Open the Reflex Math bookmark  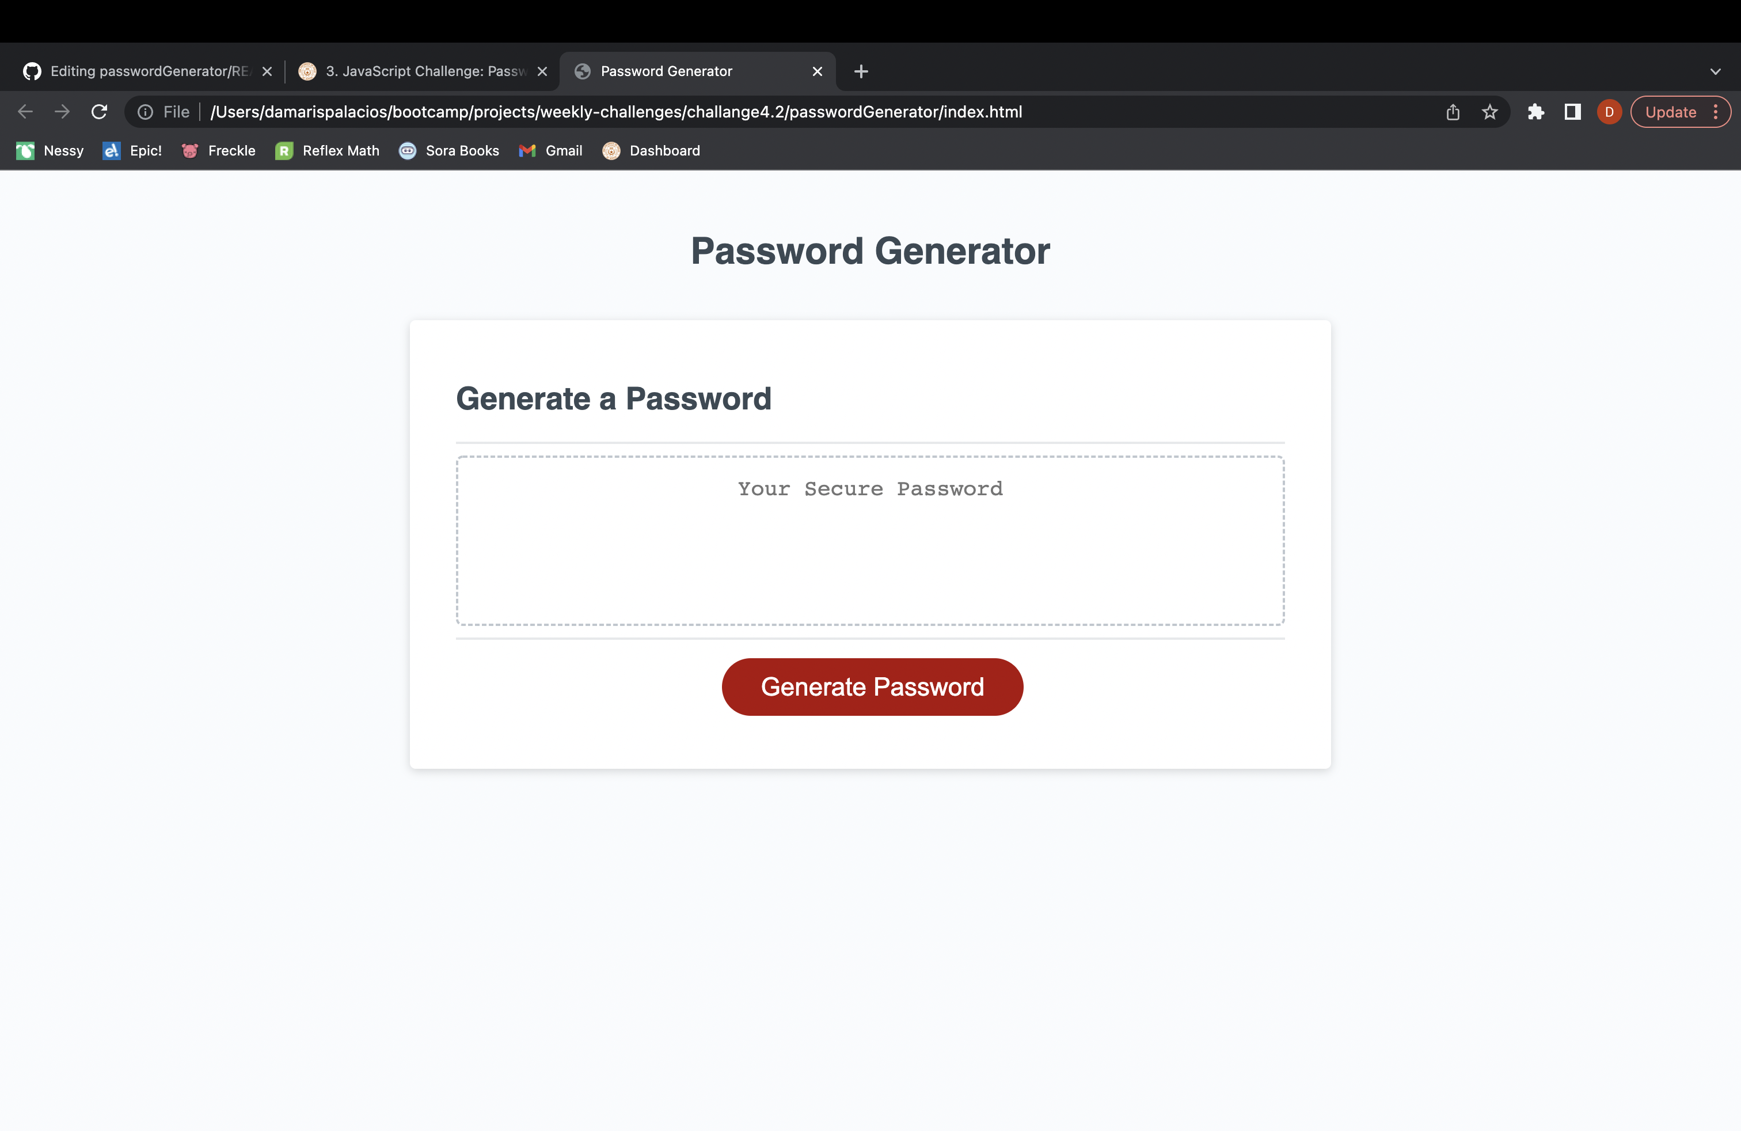point(327,151)
